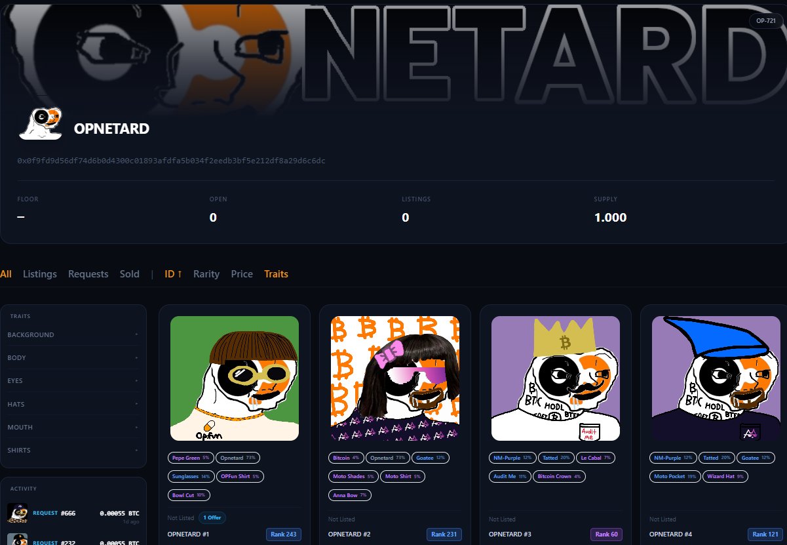787x545 pixels.
Task: Click the supply value 1.000
Action: tap(610, 218)
